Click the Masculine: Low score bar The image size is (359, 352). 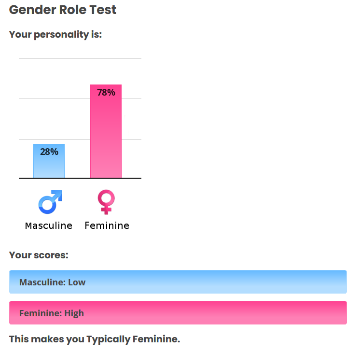pos(178,282)
